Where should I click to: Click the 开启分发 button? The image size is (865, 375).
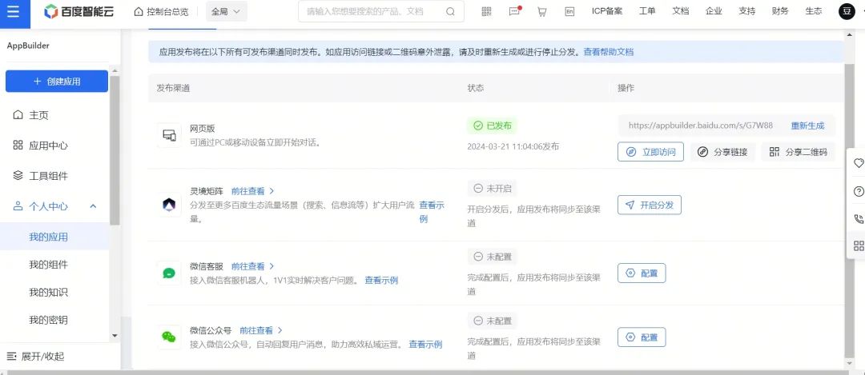pos(650,205)
